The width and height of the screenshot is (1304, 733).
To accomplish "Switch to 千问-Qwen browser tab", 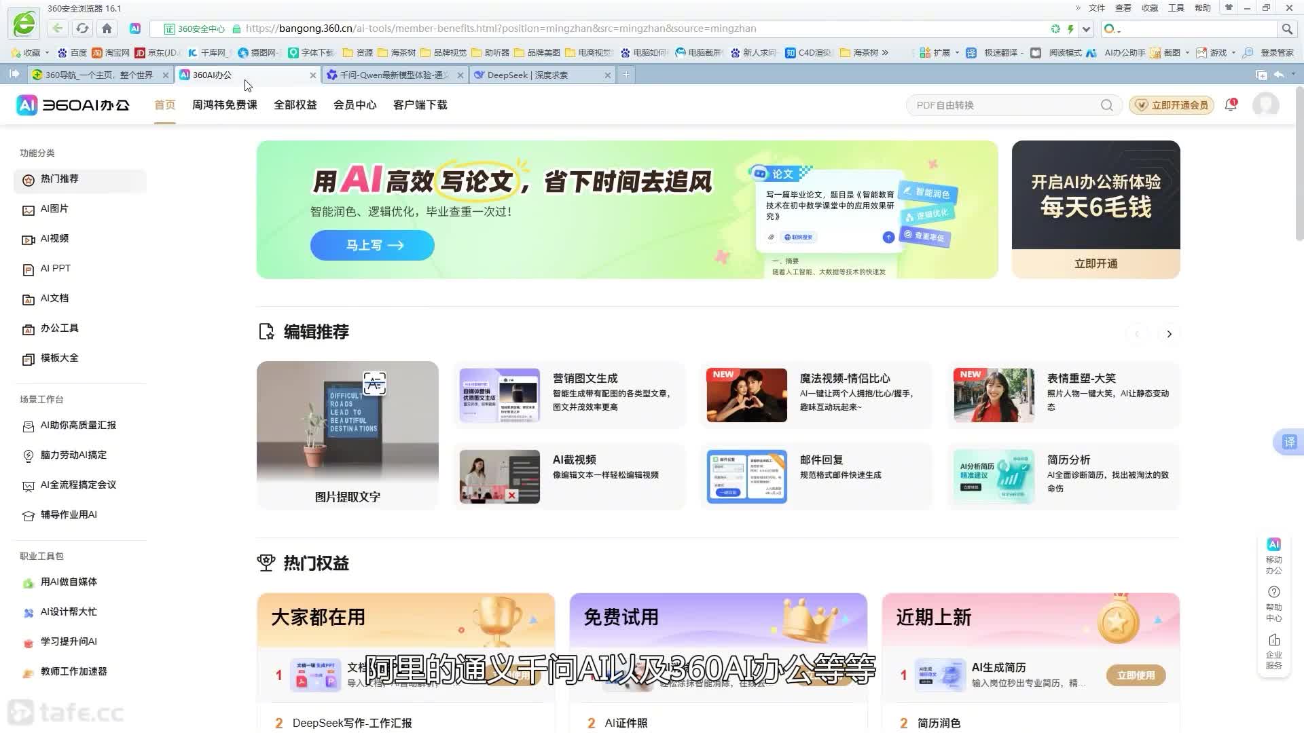I will coord(394,75).
